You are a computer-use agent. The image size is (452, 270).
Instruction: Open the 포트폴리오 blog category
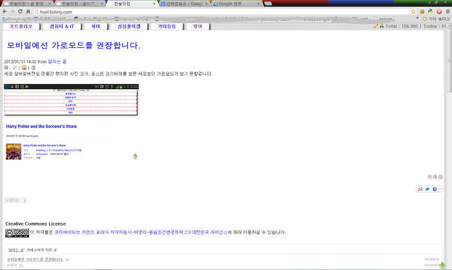(x=21, y=26)
